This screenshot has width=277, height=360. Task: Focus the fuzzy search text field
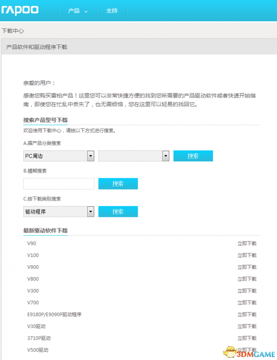59,184
